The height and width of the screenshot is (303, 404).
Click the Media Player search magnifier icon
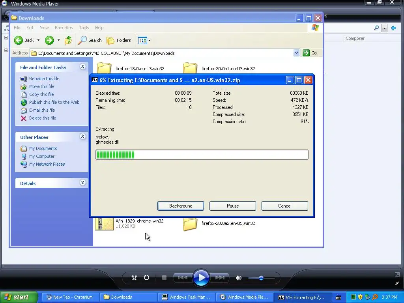click(x=376, y=28)
